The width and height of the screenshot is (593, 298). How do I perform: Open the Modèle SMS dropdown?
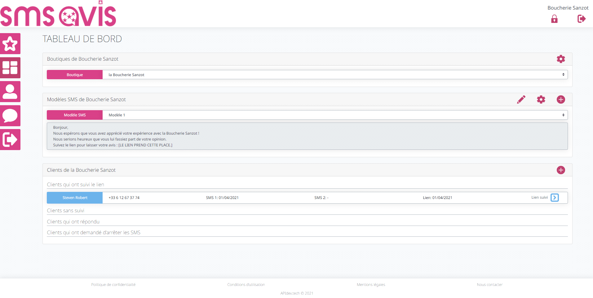[335, 115]
